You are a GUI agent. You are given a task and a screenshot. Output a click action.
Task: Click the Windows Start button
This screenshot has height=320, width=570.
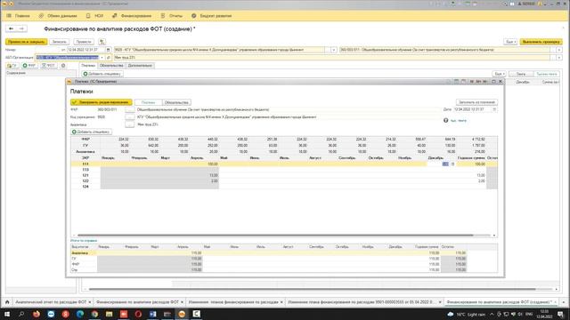7,314
